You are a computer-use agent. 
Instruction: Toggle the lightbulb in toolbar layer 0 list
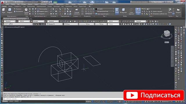[x=5, y=24]
